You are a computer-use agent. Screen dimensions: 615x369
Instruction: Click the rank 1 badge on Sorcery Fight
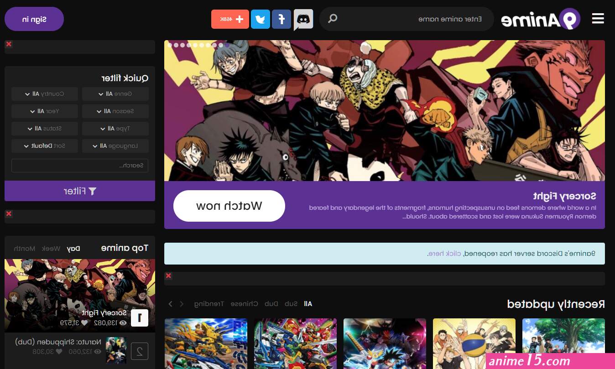click(140, 318)
